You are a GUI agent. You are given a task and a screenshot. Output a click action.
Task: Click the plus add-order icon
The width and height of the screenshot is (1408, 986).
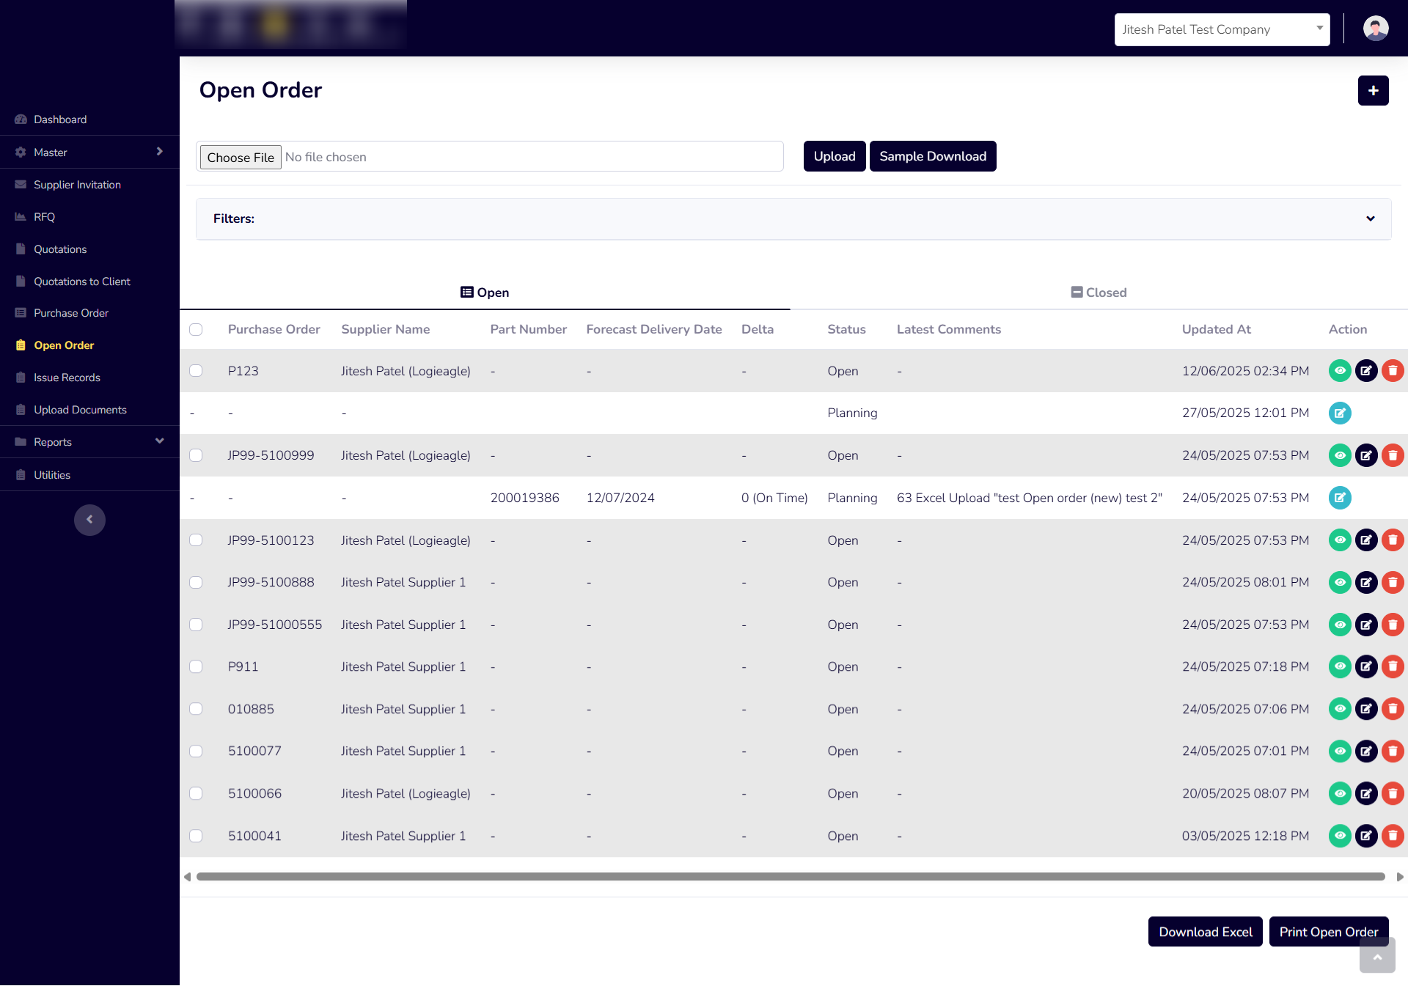click(1373, 90)
